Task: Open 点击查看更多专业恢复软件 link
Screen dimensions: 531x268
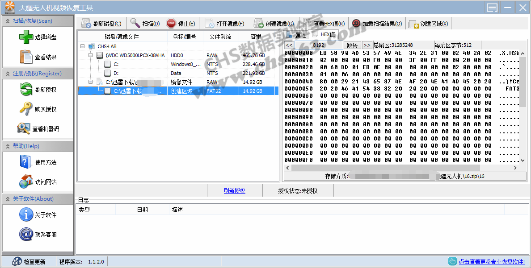Action: [x=492, y=262]
